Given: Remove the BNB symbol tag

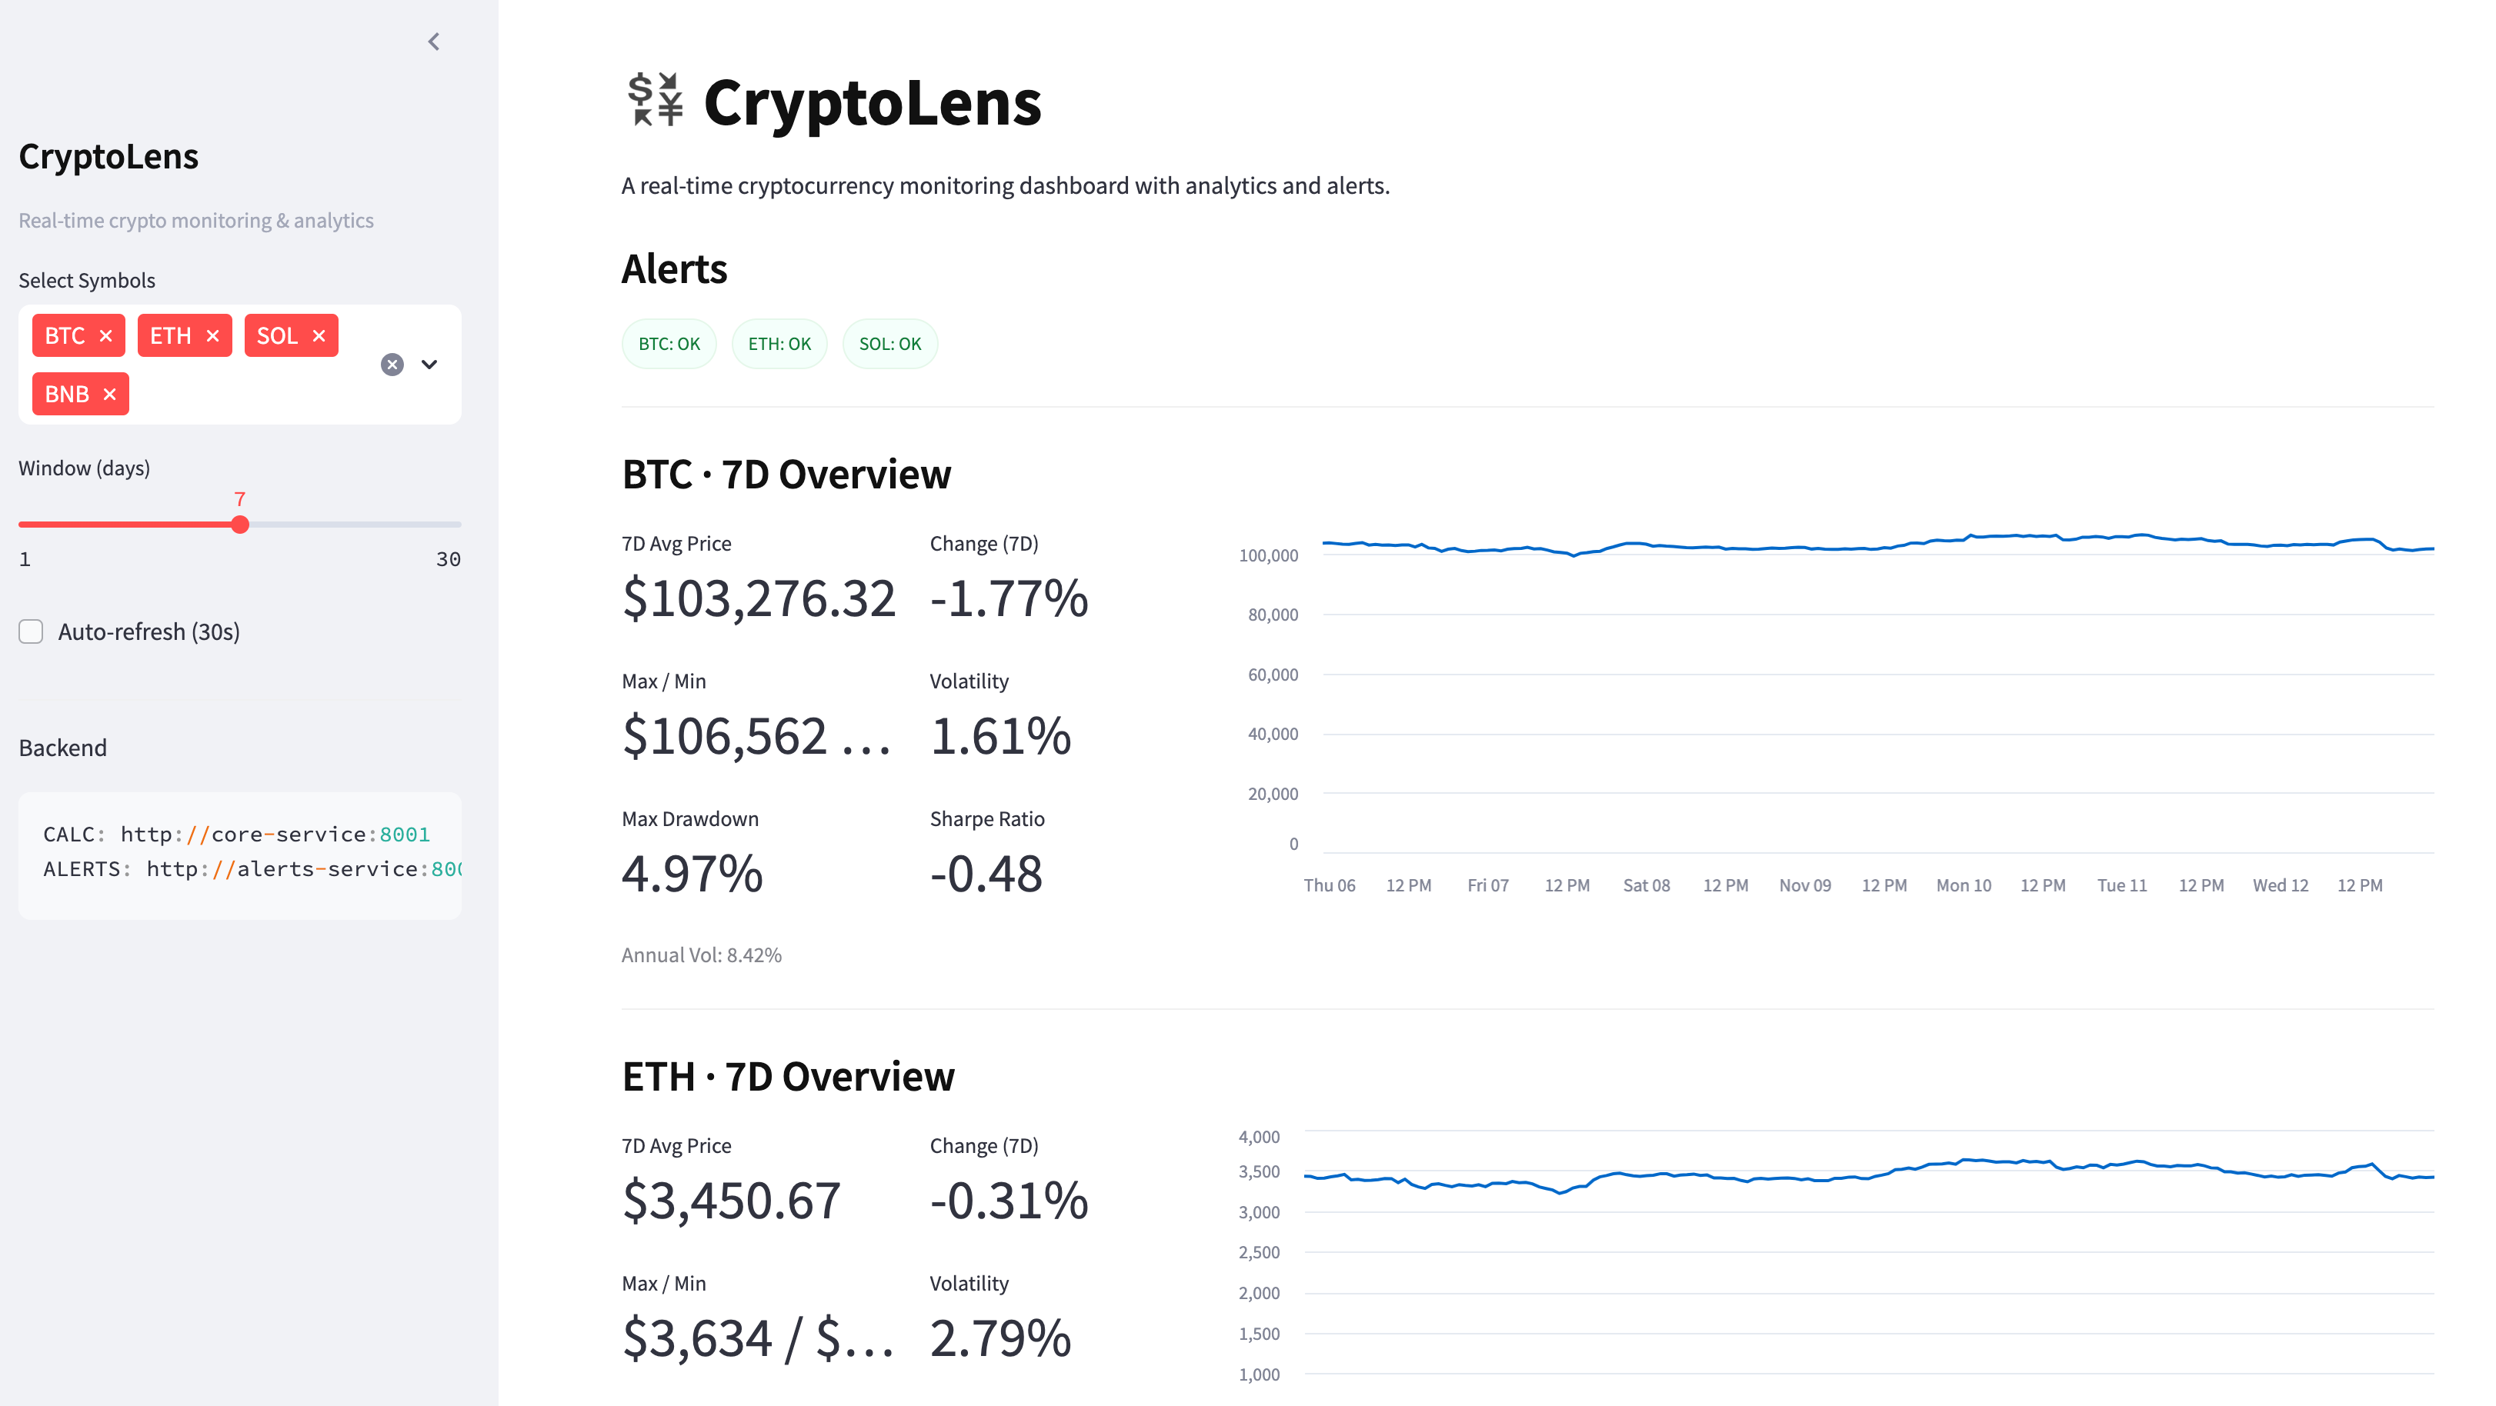Looking at the screenshot, I should [109, 394].
